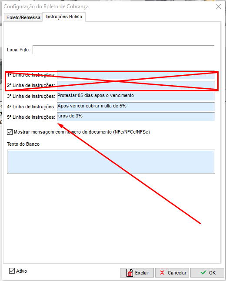Select the Instruções Boleto tab
Viewport: 226px width, 281px height.
tap(64, 17)
